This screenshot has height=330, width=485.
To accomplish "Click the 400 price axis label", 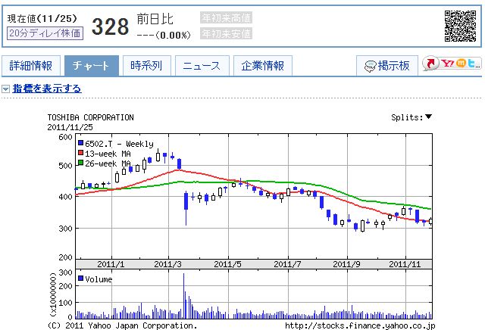I will click(65, 197).
